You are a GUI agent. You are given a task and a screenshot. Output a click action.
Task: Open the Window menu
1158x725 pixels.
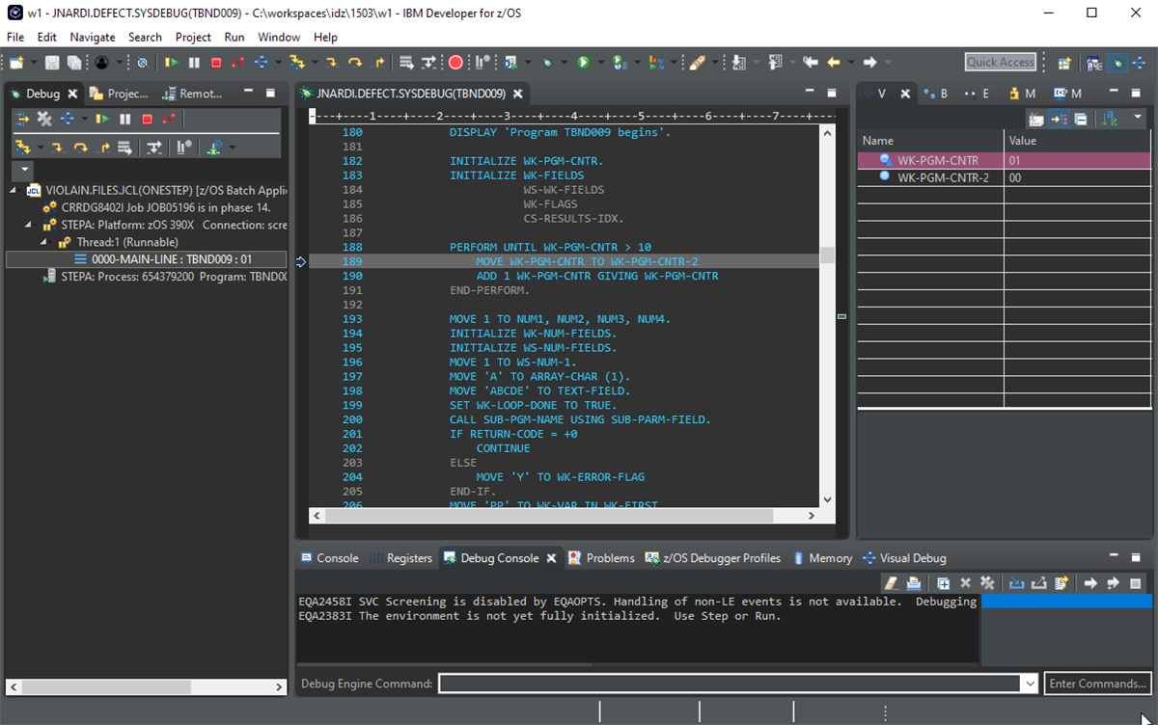[x=279, y=37]
